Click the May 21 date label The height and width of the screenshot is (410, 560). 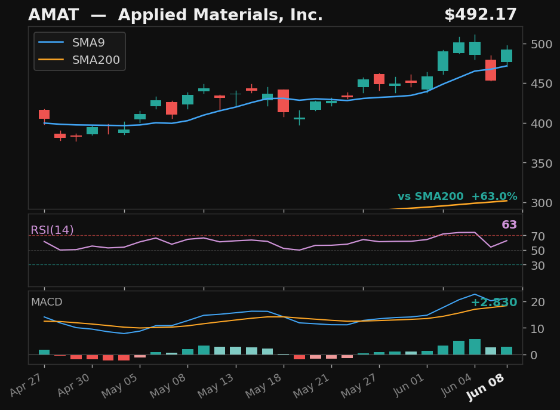tap(312, 386)
